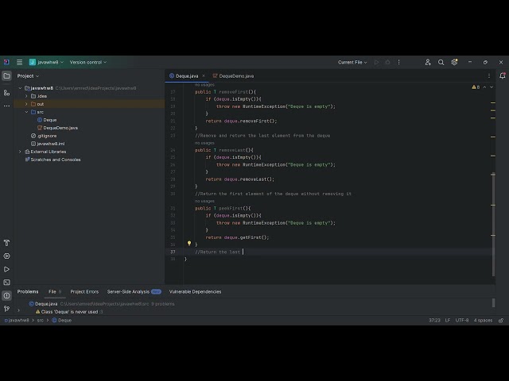
Task: Expand External Libraries node
Action: coord(20,152)
